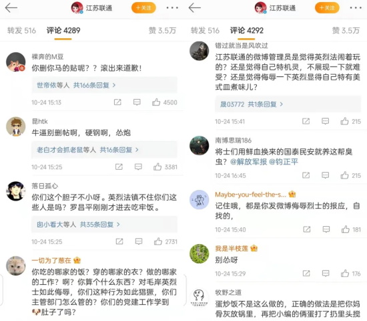
Task: Follow 江苏联通 using the right orange button
Action: click(x=327, y=8)
